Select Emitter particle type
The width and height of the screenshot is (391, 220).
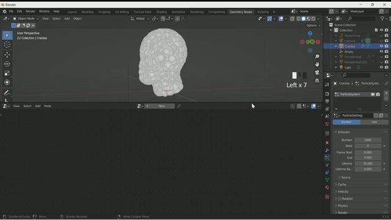(x=346, y=122)
